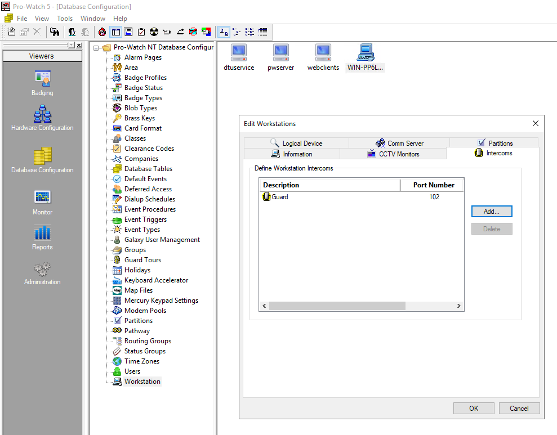The image size is (557, 435).
Task: Open the Reports viewer
Action: tap(42, 236)
